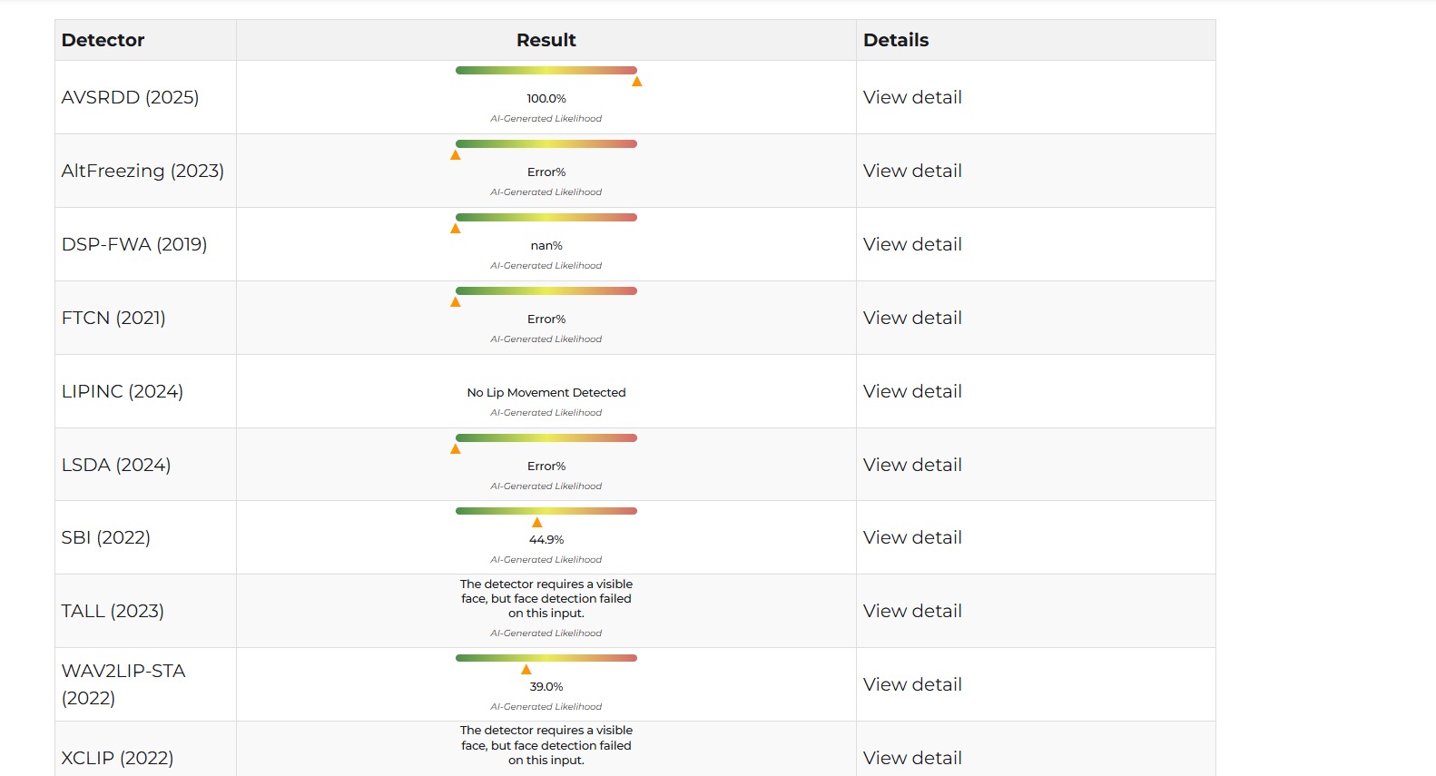Open View detail for AVSRDD (2025)
This screenshot has height=776, width=1436.
[x=912, y=97]
